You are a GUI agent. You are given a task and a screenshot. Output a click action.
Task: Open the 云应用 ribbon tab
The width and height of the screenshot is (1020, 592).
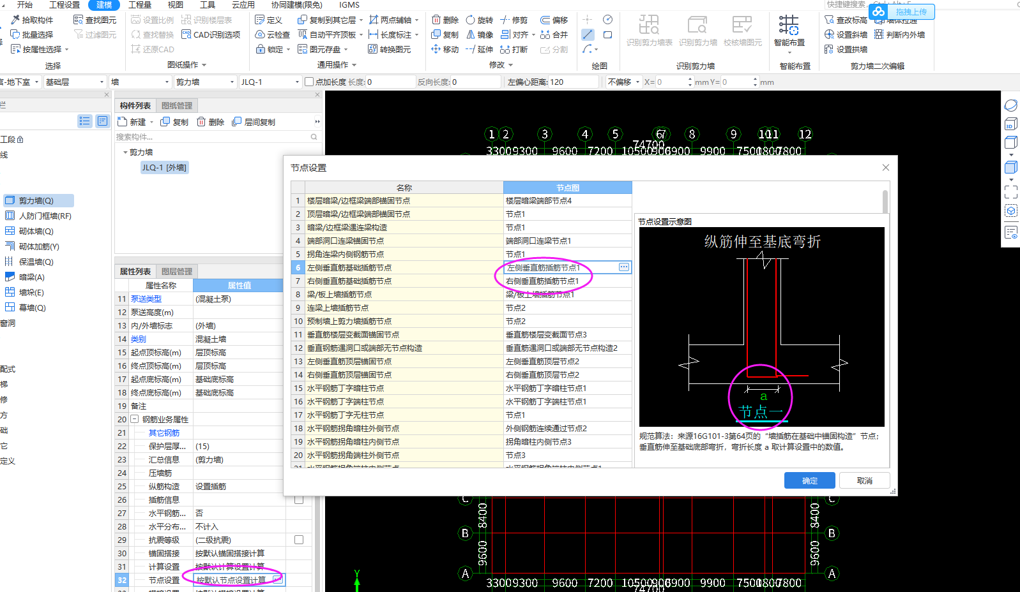click(243, 4)
